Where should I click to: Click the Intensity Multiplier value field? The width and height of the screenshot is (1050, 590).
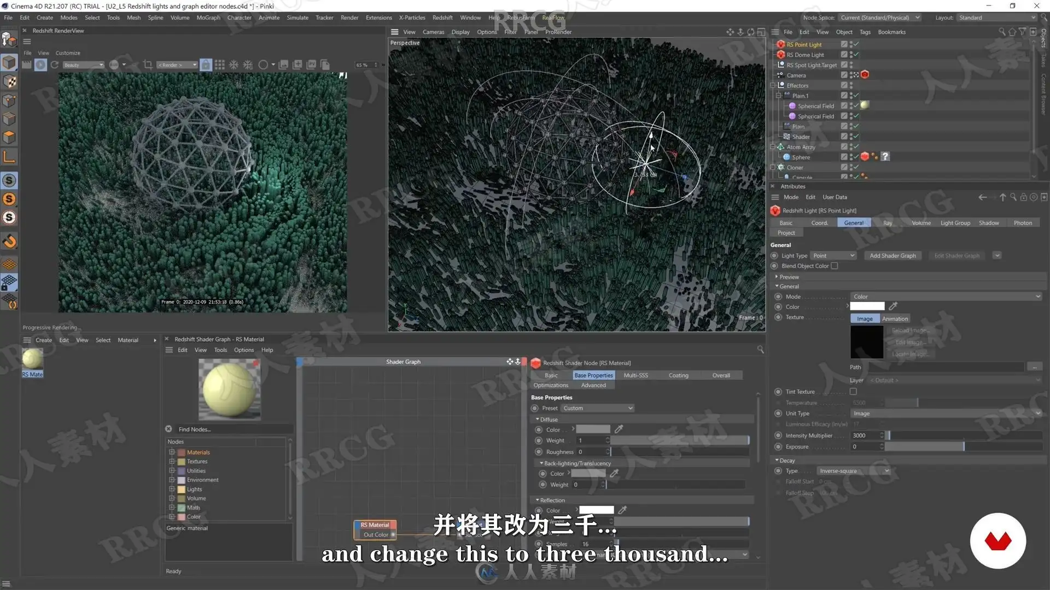pyautogui.click(x=865, y=435)
